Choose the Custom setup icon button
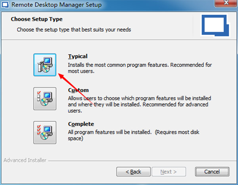Viewport: 238px width, 185px height. tap(45, 98)
